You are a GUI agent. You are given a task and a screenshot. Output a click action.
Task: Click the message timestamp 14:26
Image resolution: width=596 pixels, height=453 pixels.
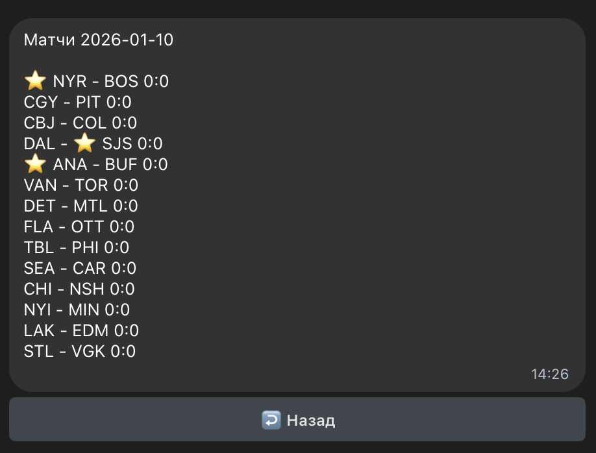click(549, 374)
